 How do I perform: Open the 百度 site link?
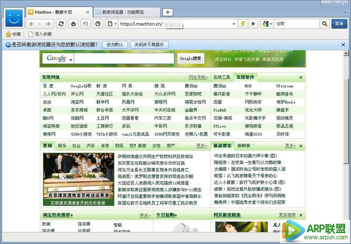pos(48,86)
